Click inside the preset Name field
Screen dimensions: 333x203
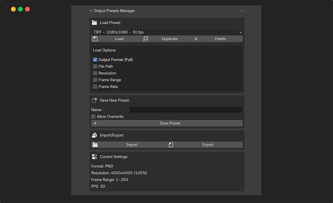click(185, 110)
